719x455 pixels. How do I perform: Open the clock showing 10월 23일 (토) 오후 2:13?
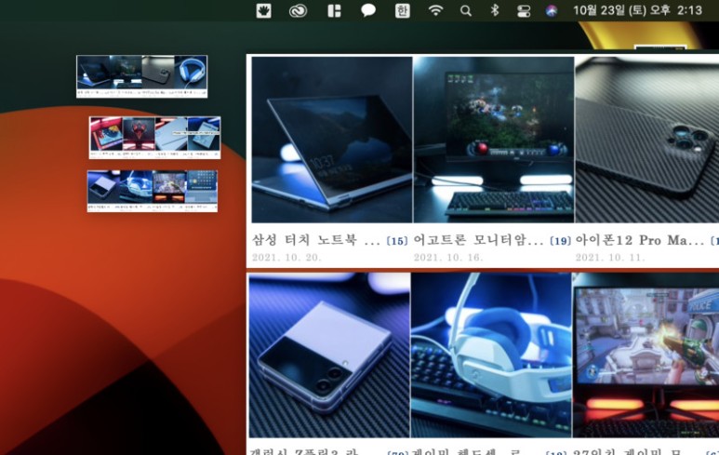[637, 10]
